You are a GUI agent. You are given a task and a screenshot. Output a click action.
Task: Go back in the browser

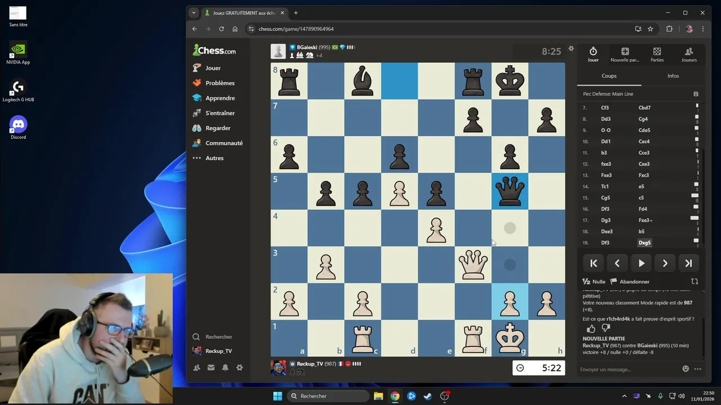(x=194, y=29)
